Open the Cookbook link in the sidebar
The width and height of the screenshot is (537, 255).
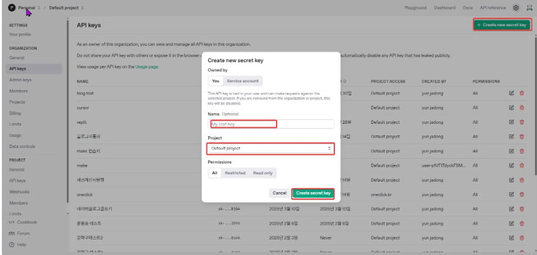tap(23, 222)
